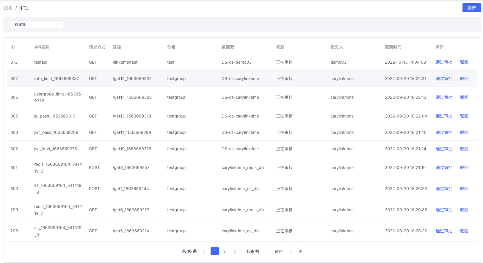The image size is (483, 263).
Task: Go to 首页 breadcrumb link
Action: (x=8, y=8)
